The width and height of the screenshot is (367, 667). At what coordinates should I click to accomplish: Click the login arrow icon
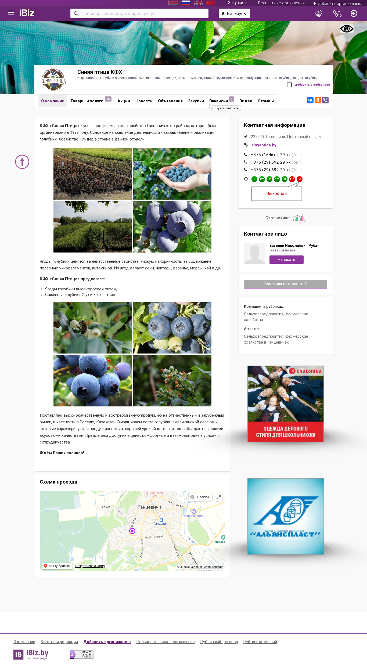[x=354, y=13]
